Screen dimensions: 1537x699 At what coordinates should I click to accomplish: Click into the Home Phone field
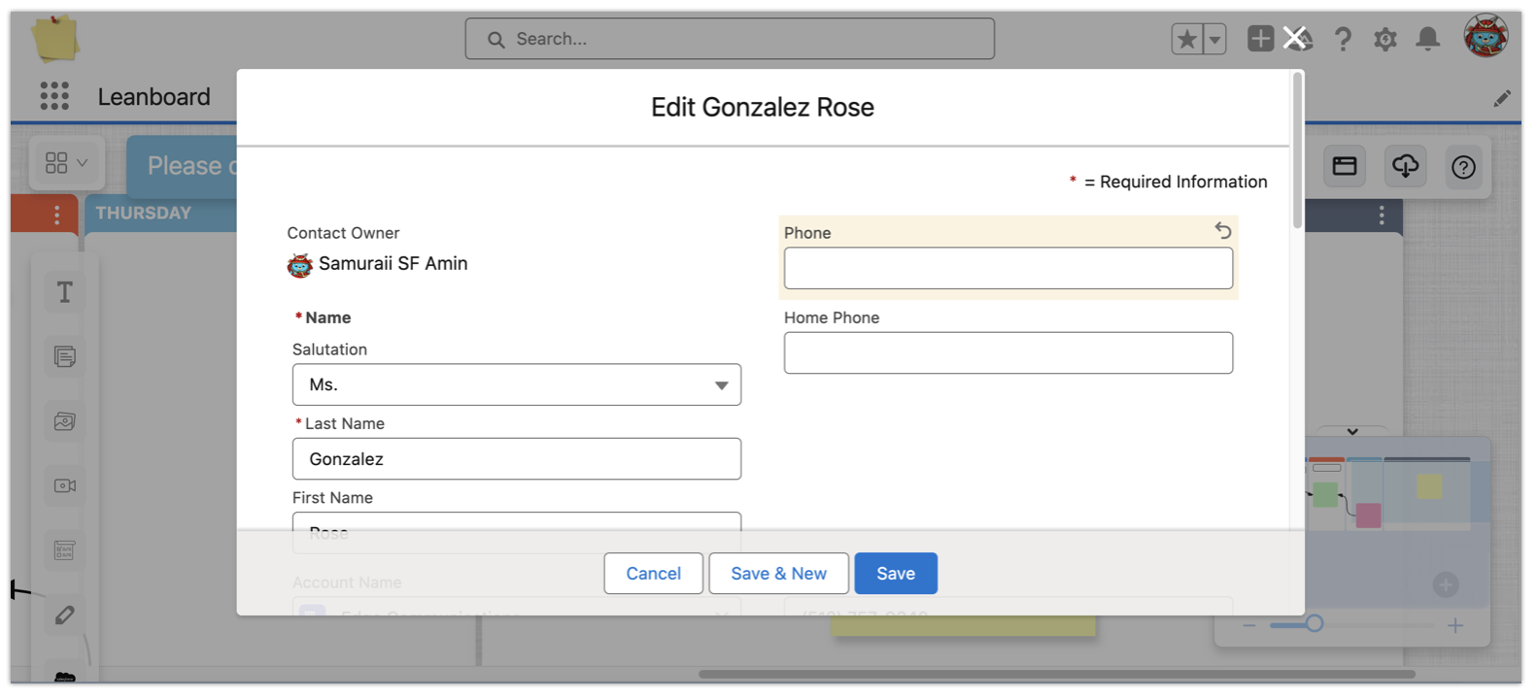[x=1008, y=353]
